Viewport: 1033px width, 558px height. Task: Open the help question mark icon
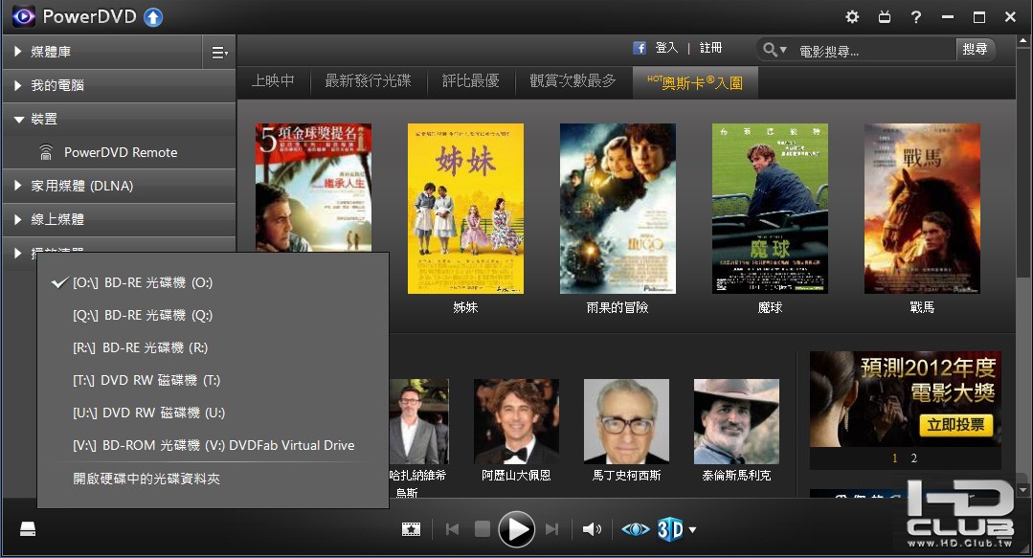[916, 16]
